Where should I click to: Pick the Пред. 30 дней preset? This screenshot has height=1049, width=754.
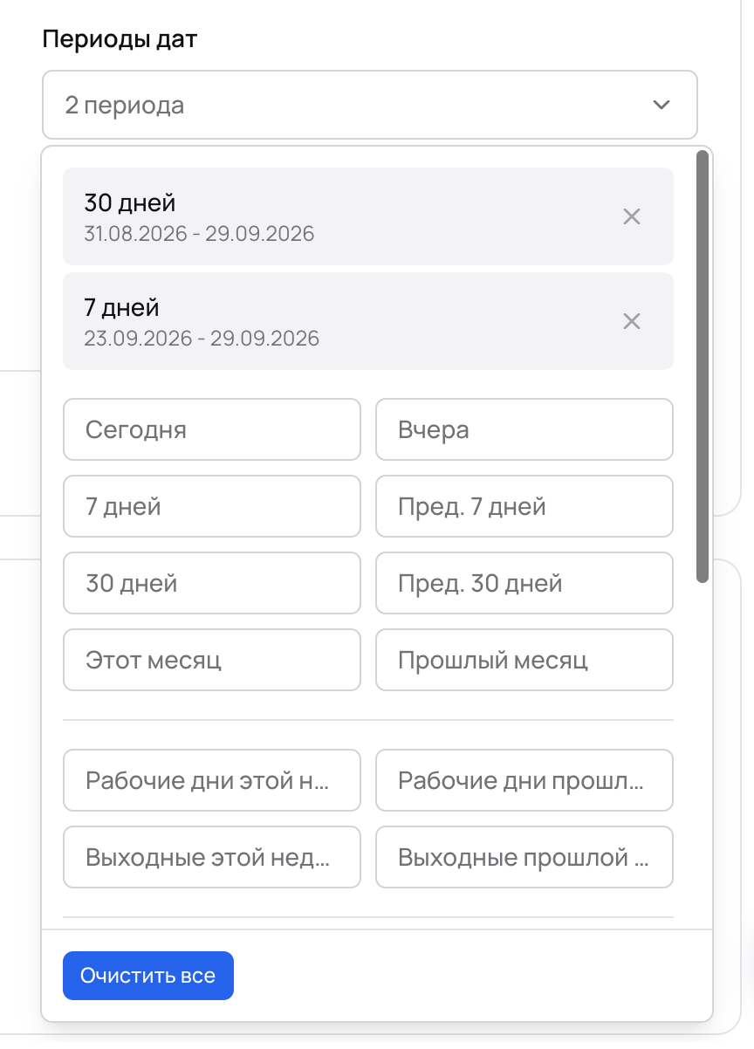click(x=524, y=583)
